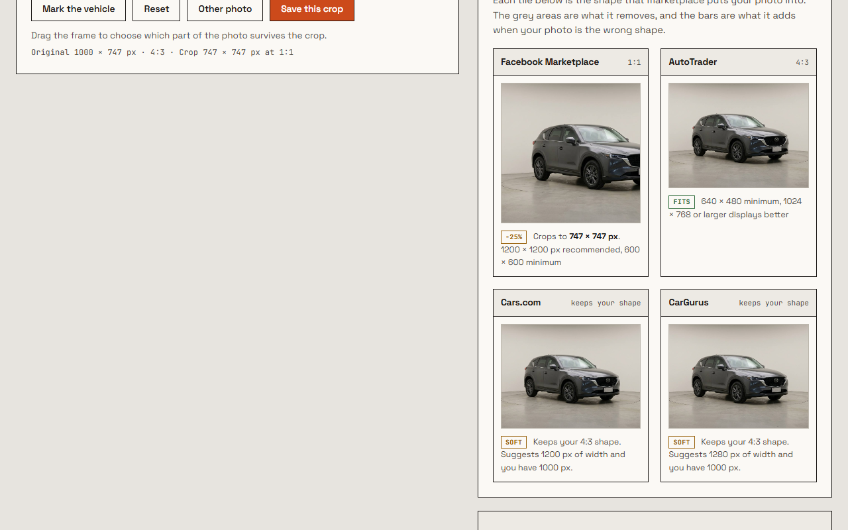Select the AutoTrader tile header
848x530 pixels.
coord(739,62)
